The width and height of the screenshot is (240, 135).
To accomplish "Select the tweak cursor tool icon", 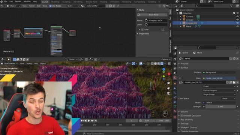I will coord(9,59).
